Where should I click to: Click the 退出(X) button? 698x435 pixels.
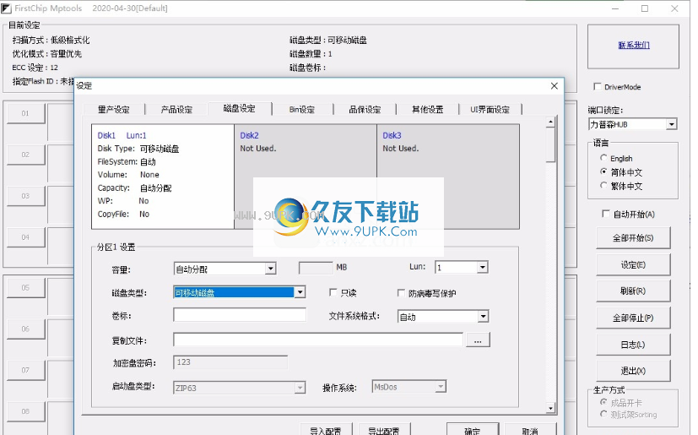click(633, 371)
